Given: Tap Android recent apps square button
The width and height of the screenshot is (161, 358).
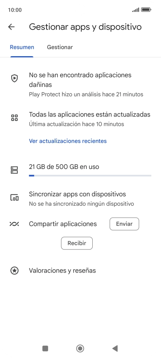Looking at the screenshot, I should point(45,348).
